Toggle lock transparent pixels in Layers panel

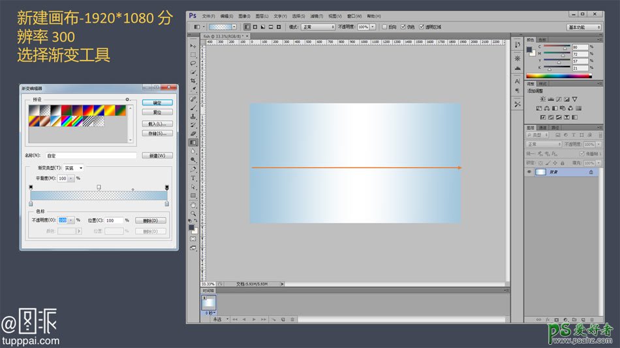[540, 163]
